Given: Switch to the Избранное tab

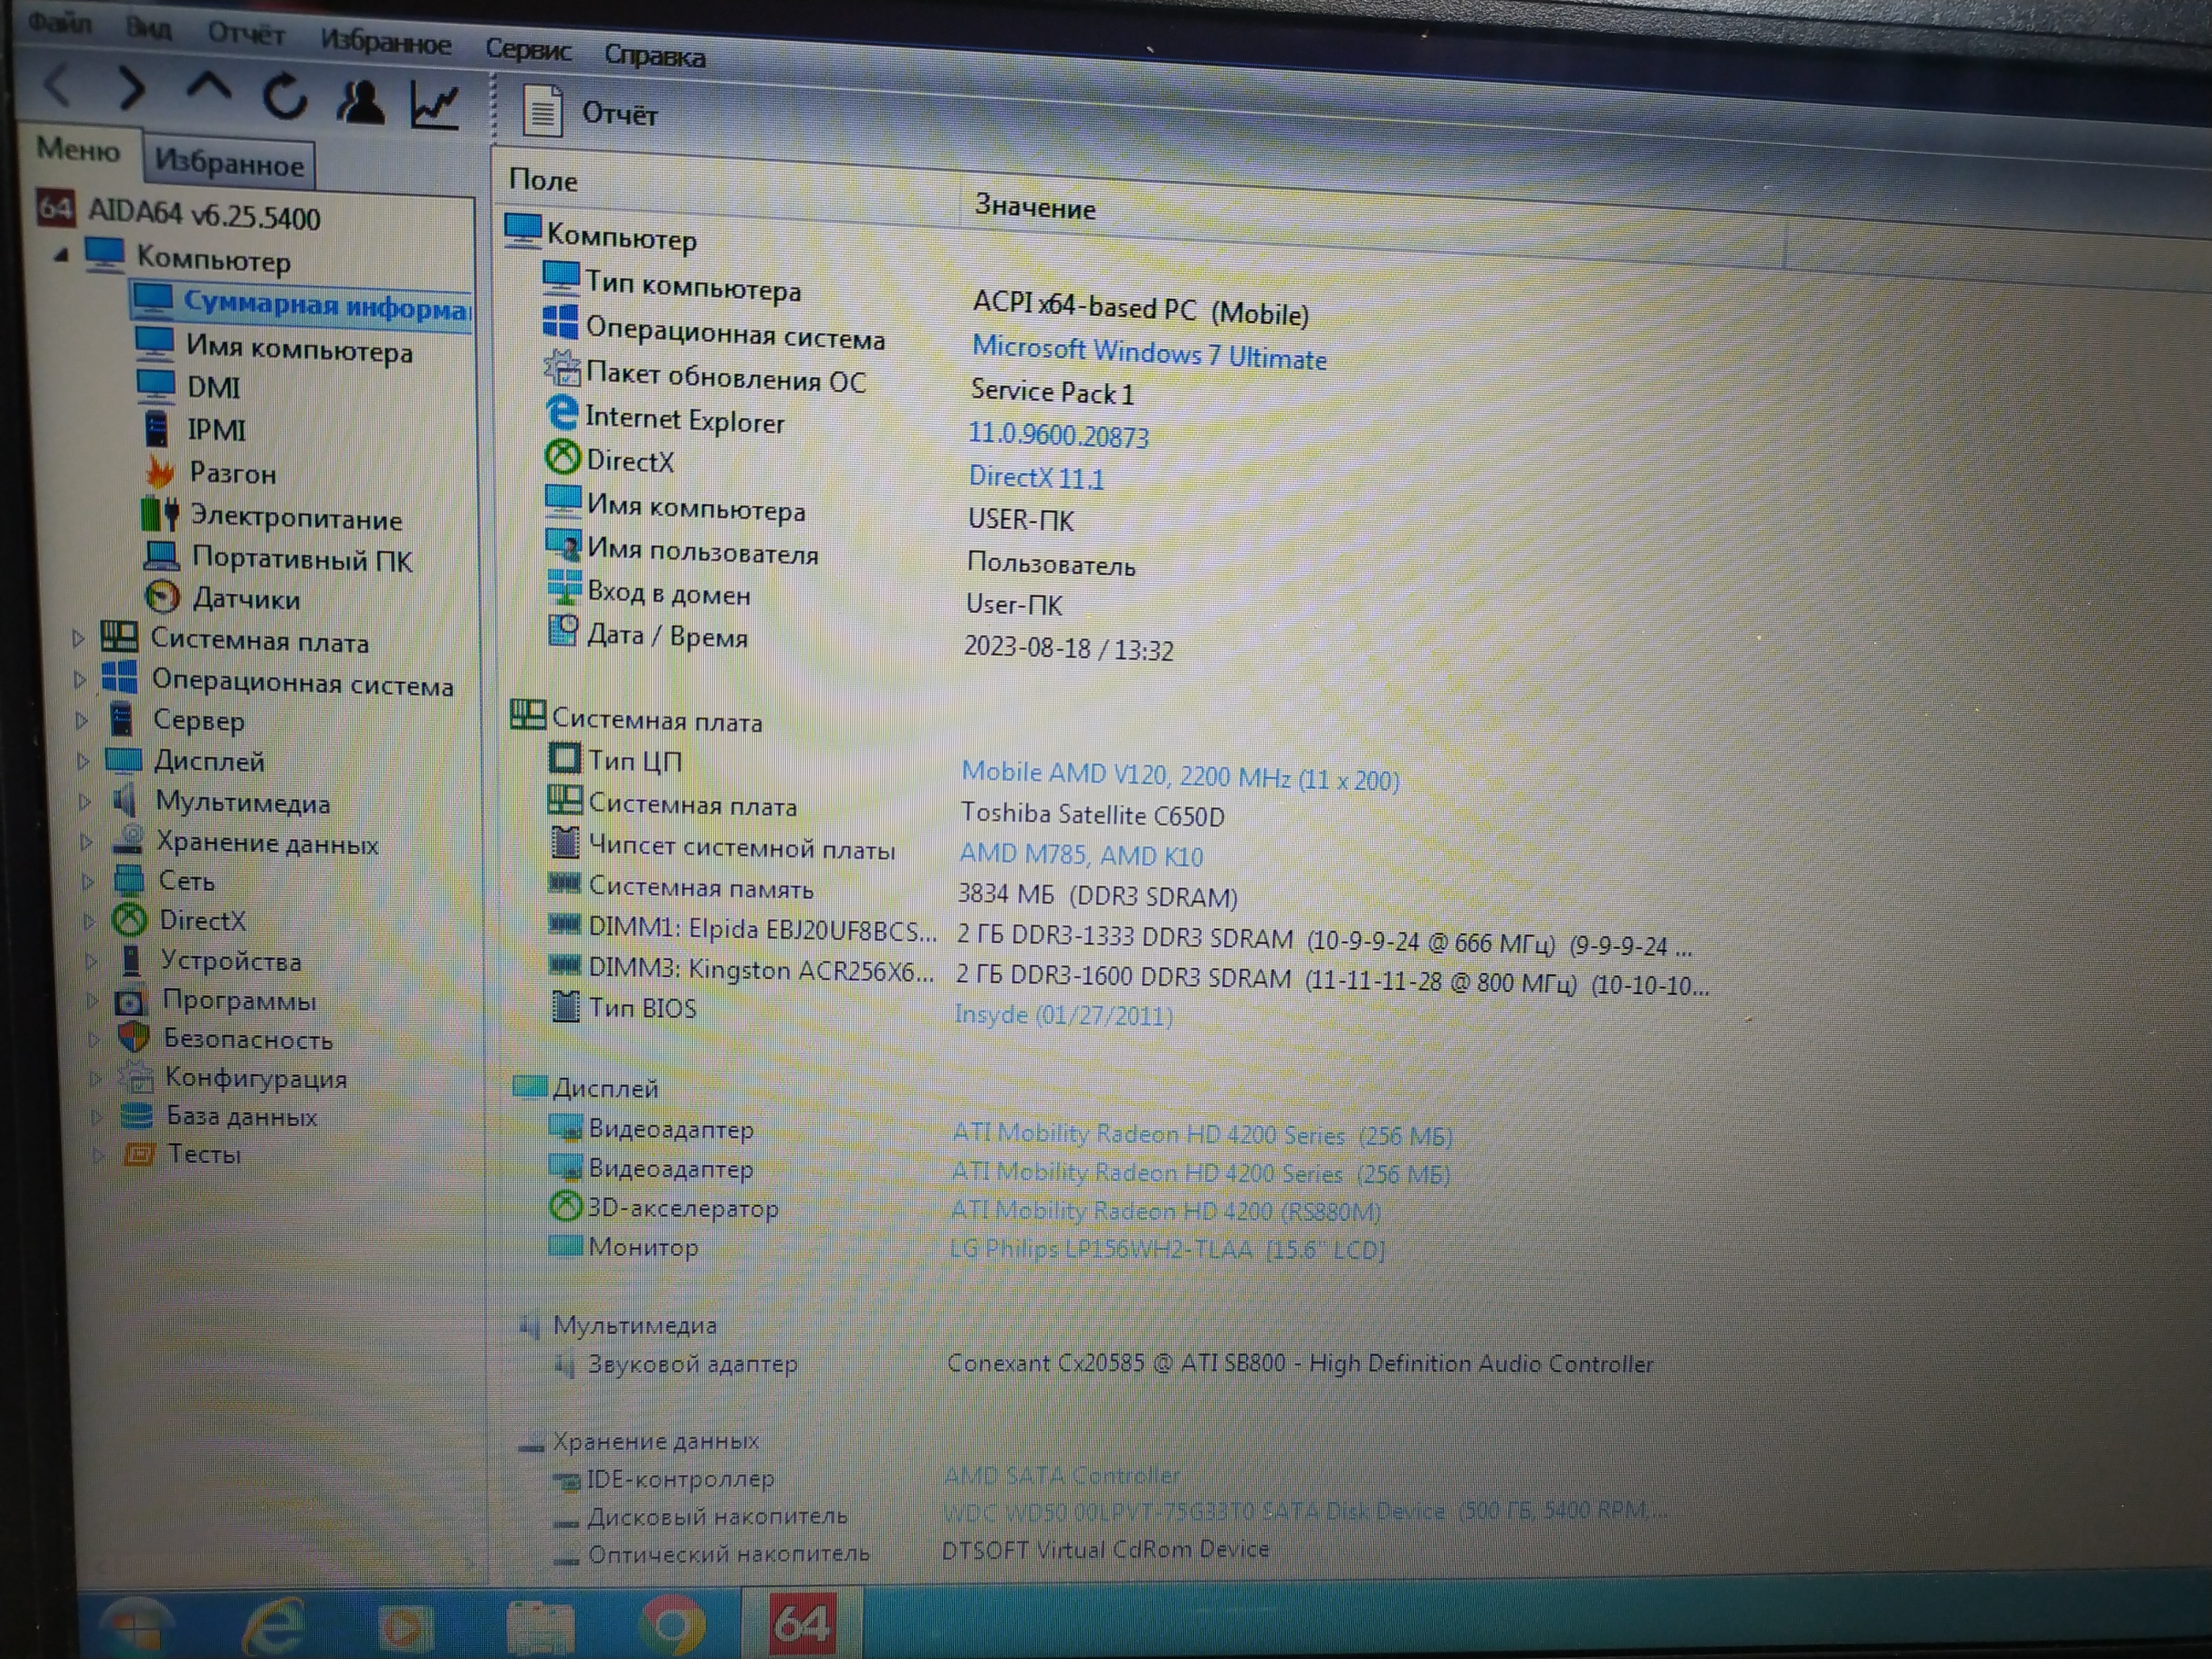Looking at the screenshot, I should pyautogui.click(x=230, y=163).
